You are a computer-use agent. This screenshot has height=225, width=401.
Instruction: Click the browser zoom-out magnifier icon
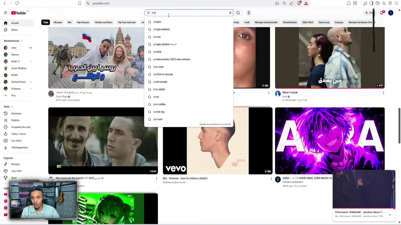[x=284, y=3]
